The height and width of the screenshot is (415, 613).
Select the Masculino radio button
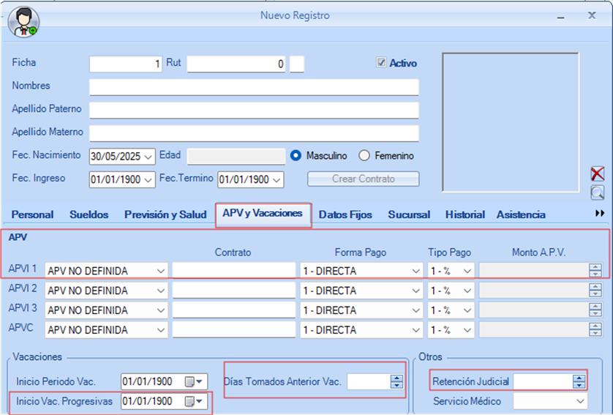tap(296, 156)
